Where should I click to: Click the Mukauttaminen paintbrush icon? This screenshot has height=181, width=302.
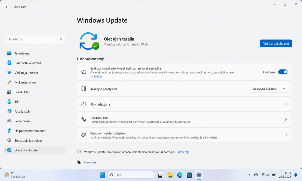point(9,82)
